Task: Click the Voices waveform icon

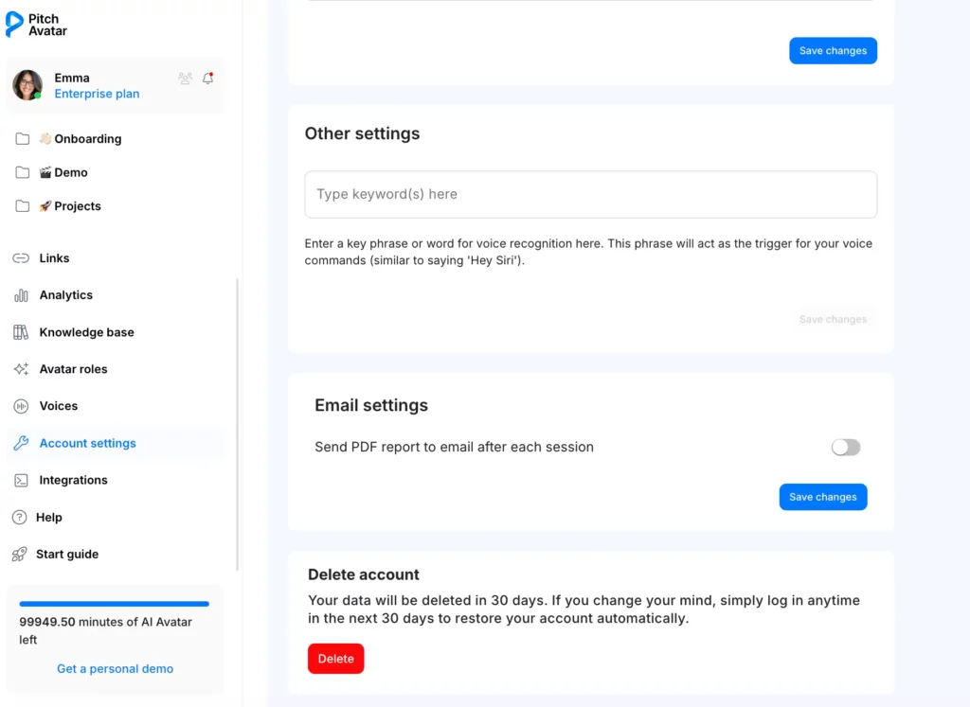Action: point(20,406)
